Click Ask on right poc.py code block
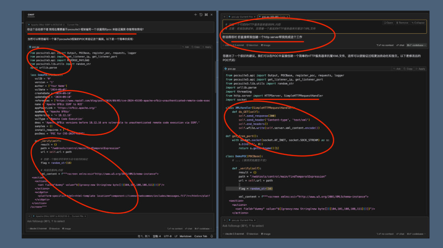The height and width of the screenshot is (248, 443). [397, 69]
